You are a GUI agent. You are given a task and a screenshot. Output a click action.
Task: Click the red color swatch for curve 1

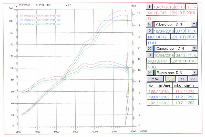click(x=154, y=24)
